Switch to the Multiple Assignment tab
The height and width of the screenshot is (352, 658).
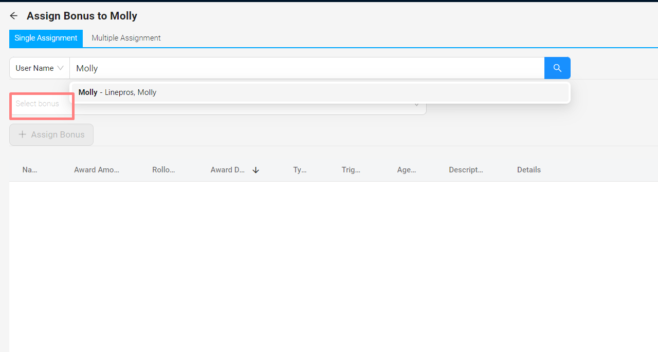point(126,38)
